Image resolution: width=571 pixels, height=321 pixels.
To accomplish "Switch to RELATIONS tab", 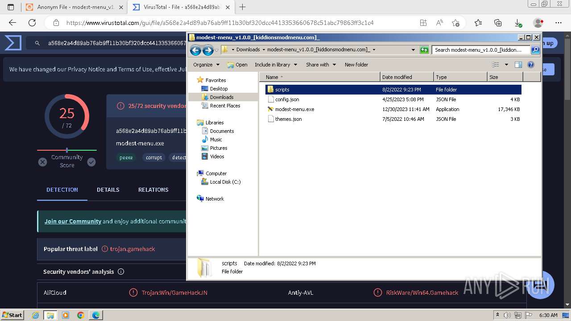I will tap(153, 189).
